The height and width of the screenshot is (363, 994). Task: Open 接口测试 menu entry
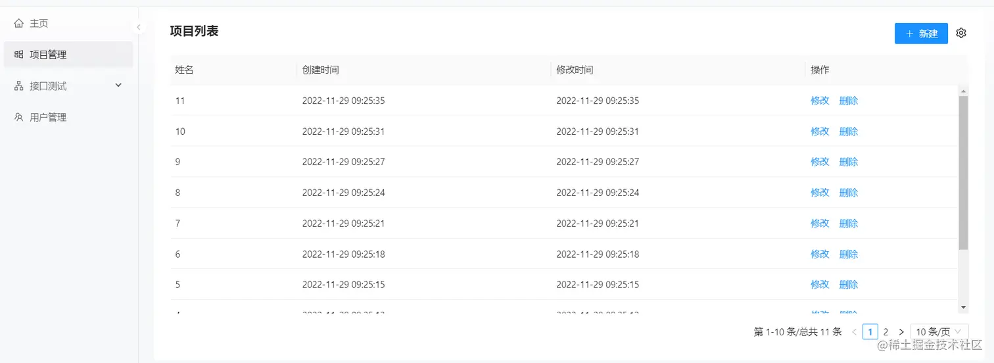(68, 85)
